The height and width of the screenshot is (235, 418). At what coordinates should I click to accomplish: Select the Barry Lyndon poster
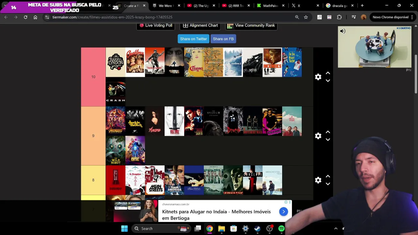(x=116, y=62)
